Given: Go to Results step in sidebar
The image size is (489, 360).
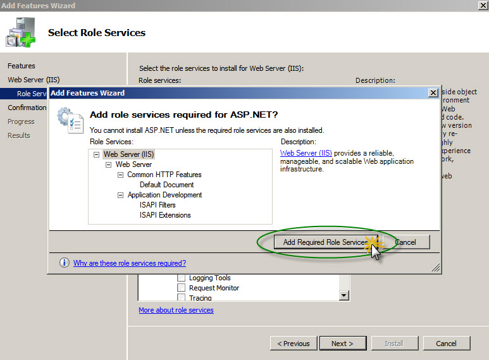Looking at the screenshot, I should point(19,135).
